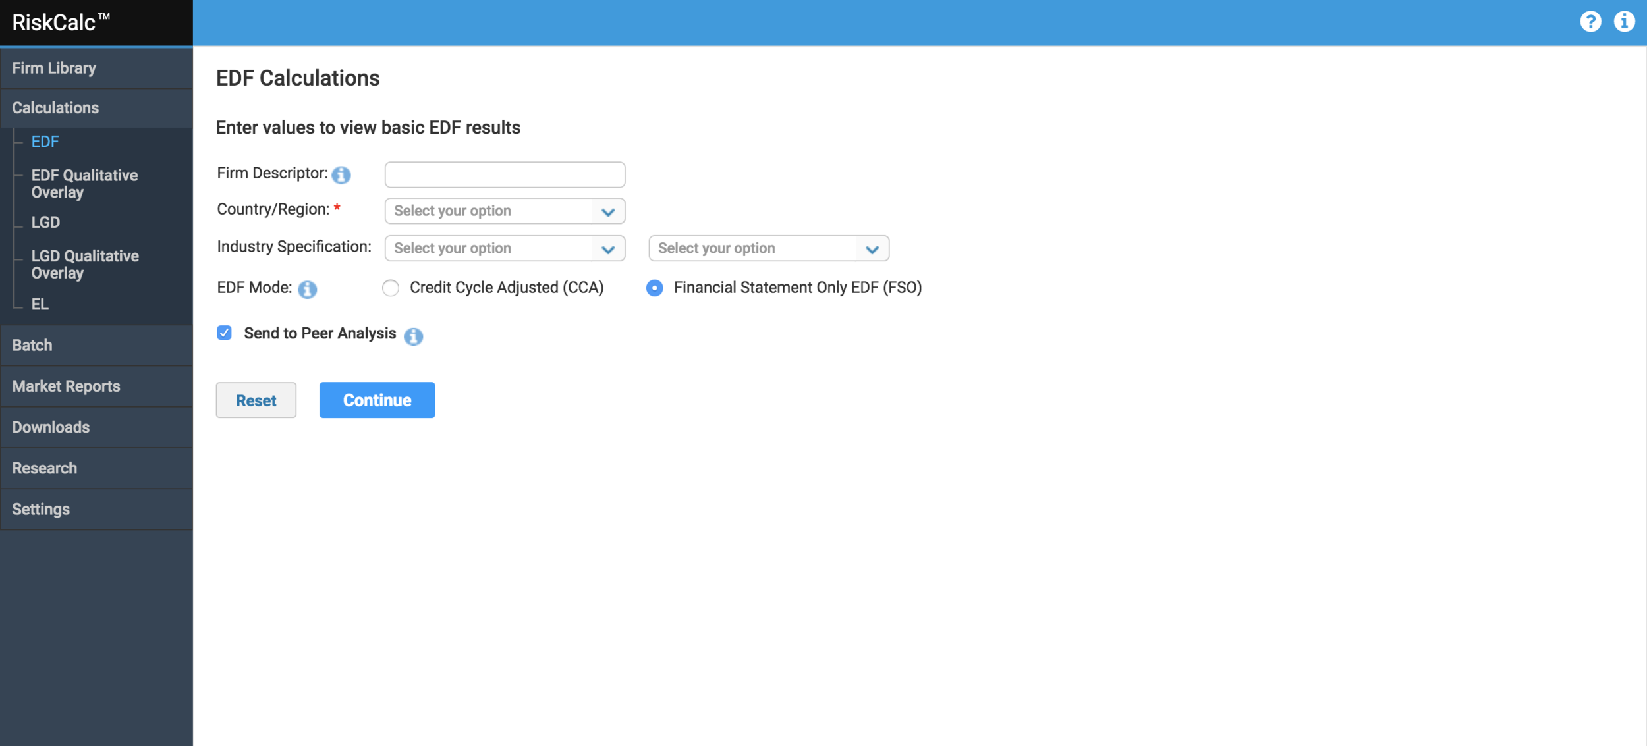Navigate to the Firm Library section

tap(53, 68)
